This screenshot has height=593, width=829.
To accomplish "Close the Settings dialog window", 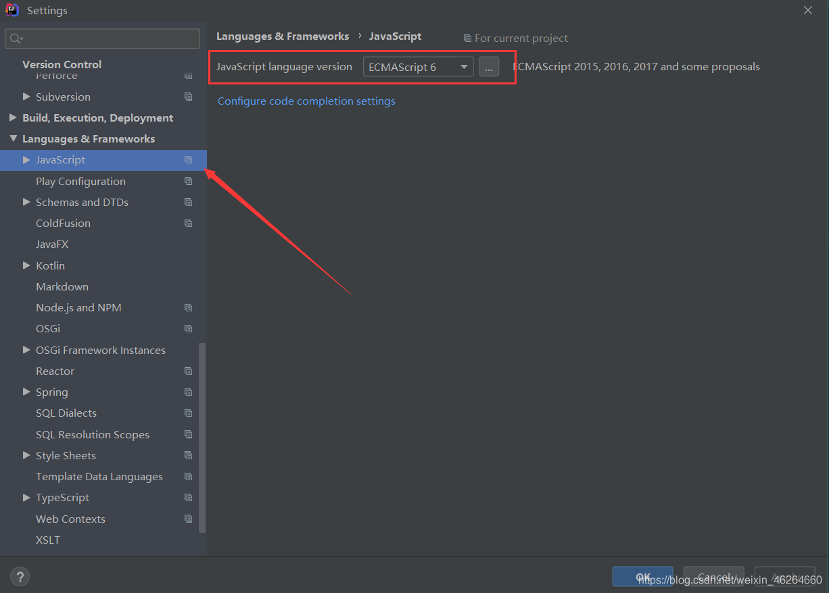I will [x=808, y=10].
